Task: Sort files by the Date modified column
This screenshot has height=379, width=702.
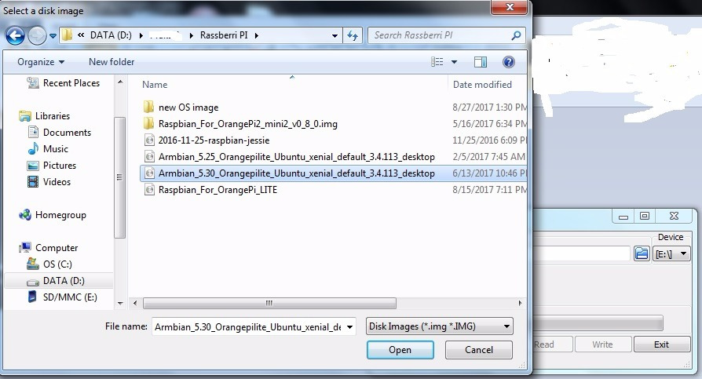Action: point(482,85)
